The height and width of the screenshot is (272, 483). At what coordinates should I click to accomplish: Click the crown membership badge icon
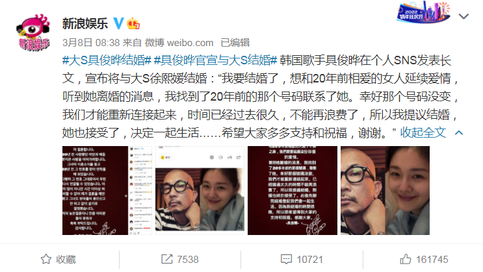click(x=133, y=23)
